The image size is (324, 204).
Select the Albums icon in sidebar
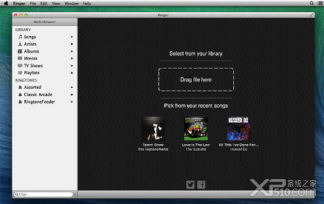tap(20, 51)
